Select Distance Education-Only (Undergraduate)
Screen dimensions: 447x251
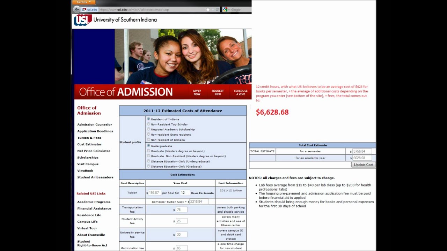(x=148, y=161)
